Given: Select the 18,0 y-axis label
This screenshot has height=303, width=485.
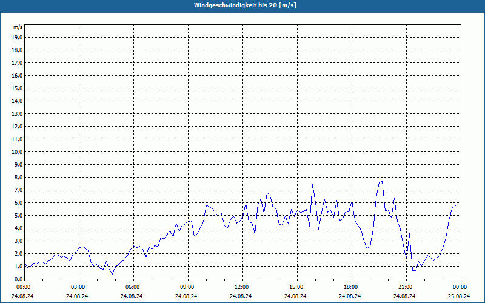Looking at the screenshot, I should point(17,50).
